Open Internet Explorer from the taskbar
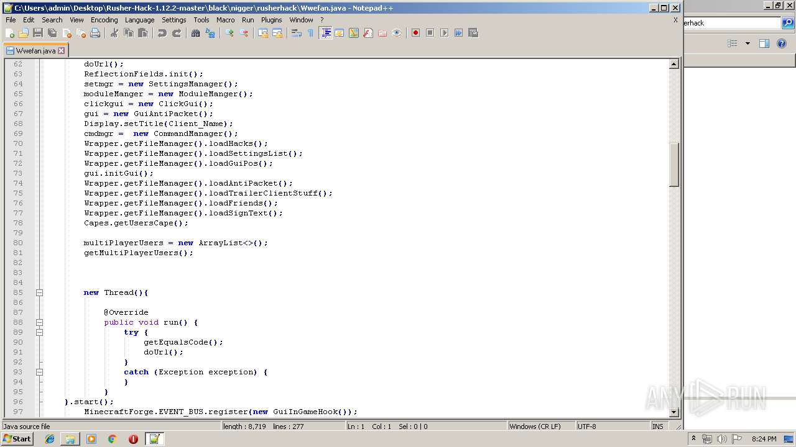This screenshot has width=796, height=447. point(50,439)
